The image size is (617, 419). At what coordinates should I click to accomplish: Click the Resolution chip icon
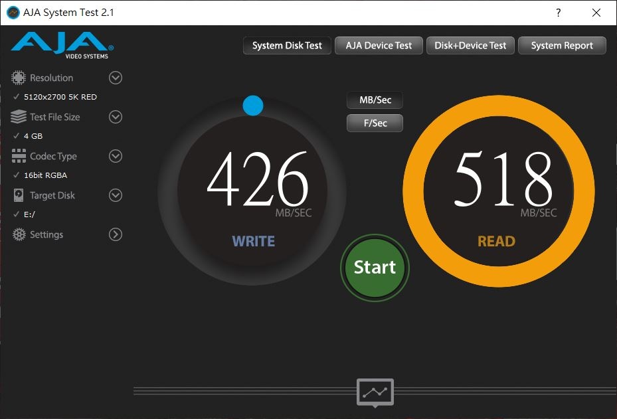19,78
